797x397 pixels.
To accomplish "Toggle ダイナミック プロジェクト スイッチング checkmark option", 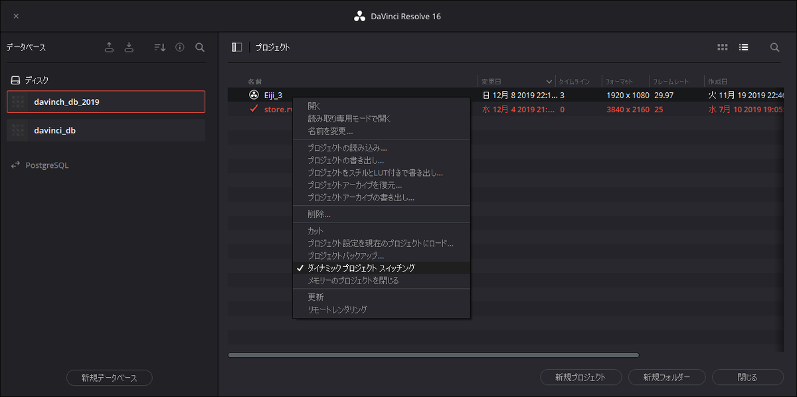I will point(381,268).
